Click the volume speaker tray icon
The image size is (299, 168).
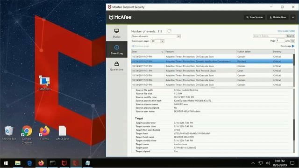coord(268,163)
